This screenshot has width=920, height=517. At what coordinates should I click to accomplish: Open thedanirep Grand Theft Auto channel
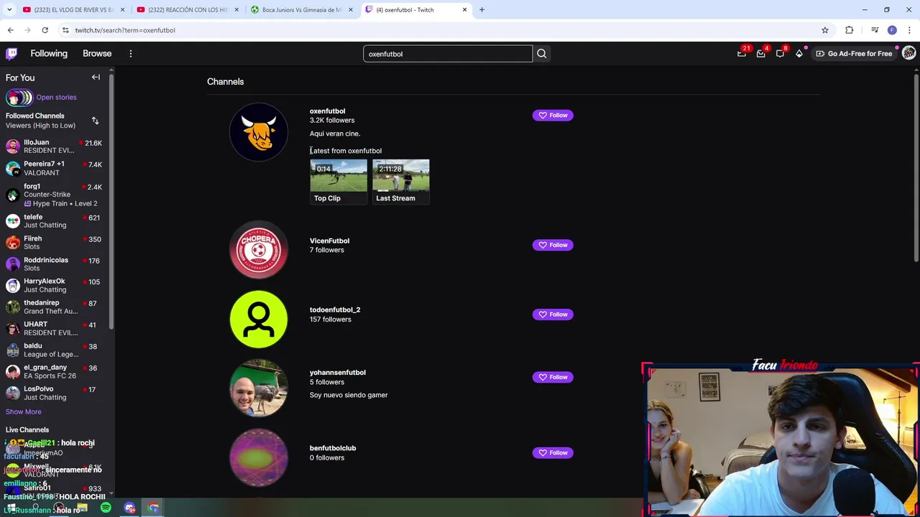pos(55,307)
